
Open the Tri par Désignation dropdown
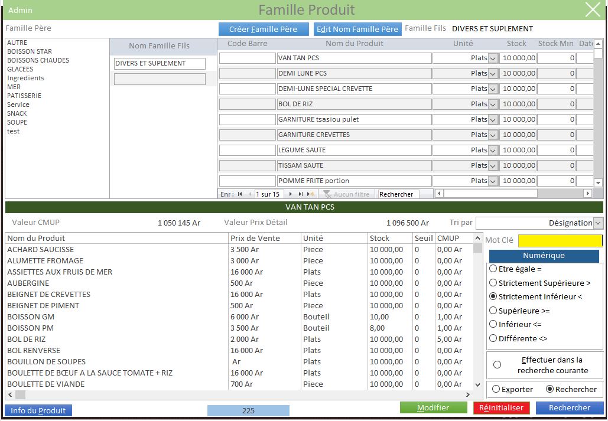pos(598,223)
